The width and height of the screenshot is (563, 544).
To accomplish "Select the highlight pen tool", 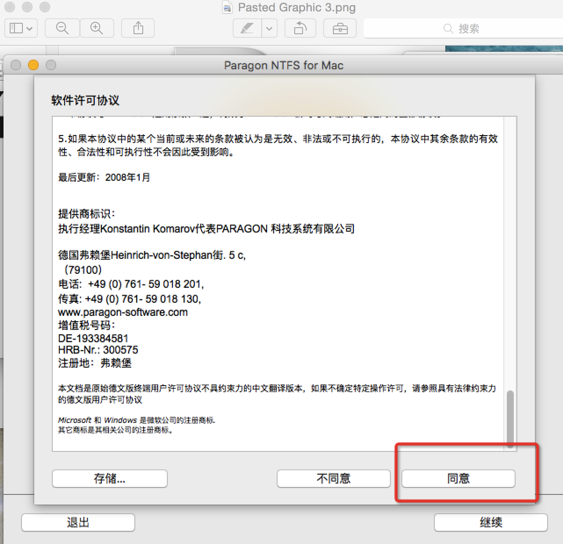I will [247, 29].
